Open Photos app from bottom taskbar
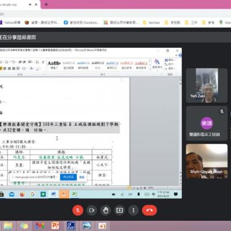Viewport: 231px width, 231px height. point(87,226)
